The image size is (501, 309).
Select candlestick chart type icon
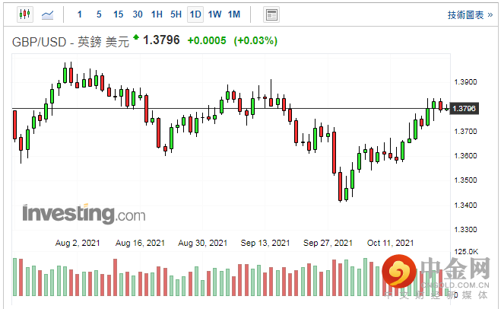point(24,14)
